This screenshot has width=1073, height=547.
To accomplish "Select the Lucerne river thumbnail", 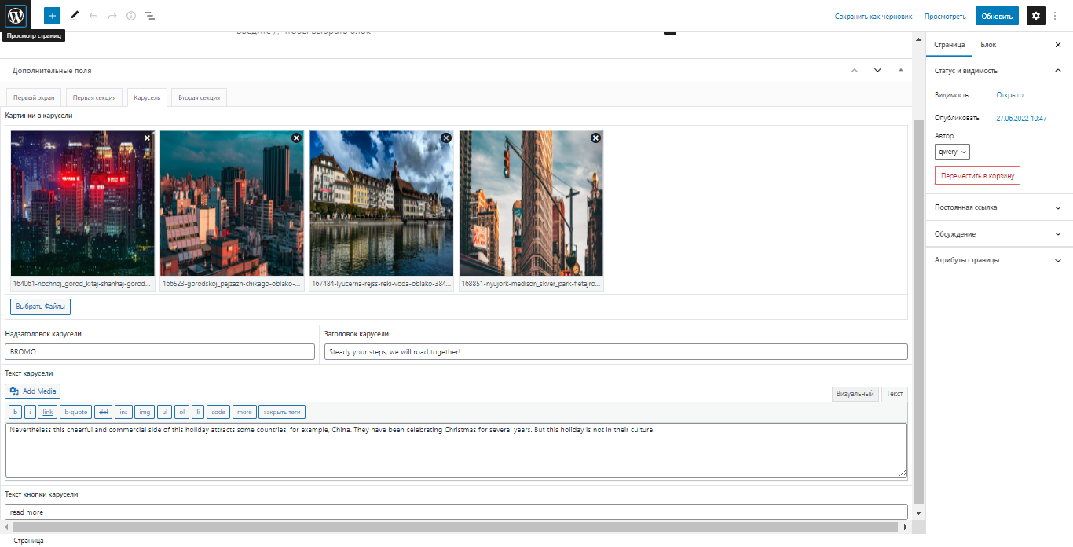I will [x=382, y=203].
